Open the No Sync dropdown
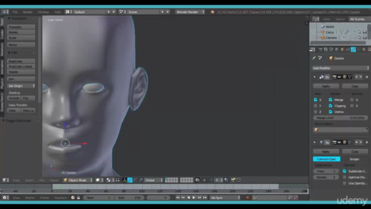The width and height of the screenshot is (371, 209). pos(225,197)
